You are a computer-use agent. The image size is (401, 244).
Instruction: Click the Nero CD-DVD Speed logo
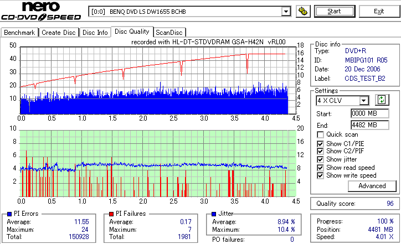tap(41, 11)
